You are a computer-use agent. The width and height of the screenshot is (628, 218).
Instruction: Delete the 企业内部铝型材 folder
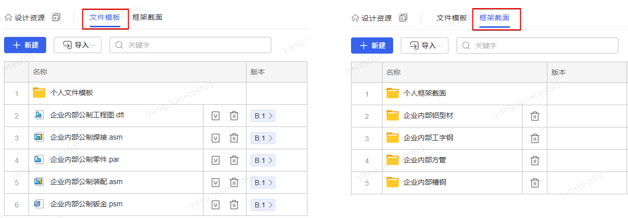[535, 116]
